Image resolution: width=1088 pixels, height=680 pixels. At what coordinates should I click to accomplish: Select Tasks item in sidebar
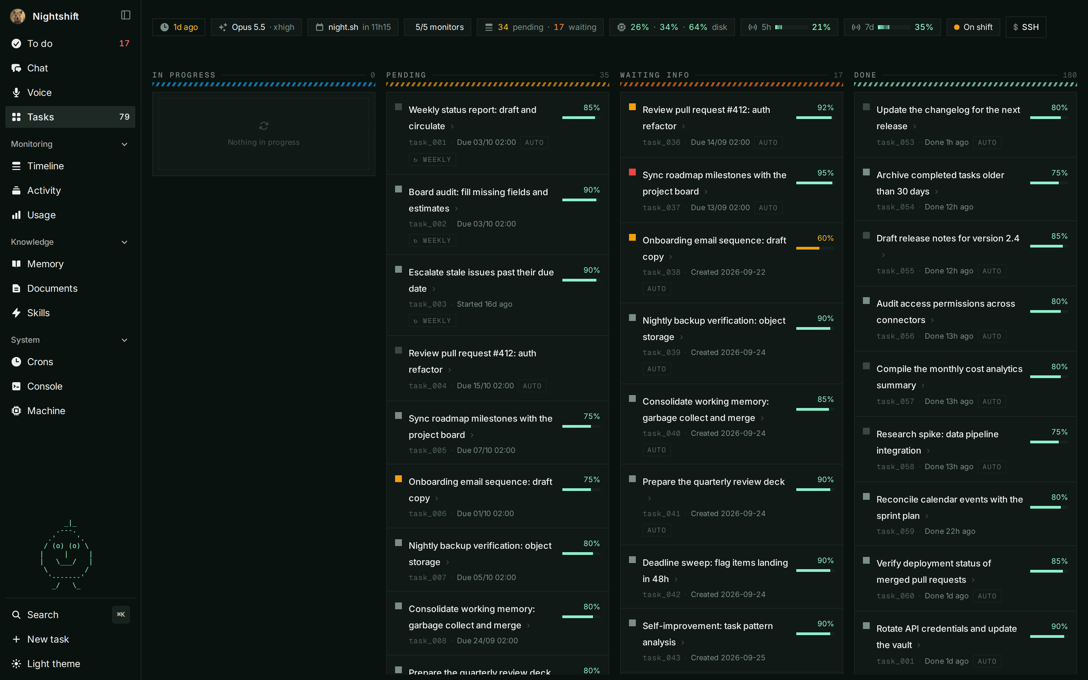[x=70, y=117]
